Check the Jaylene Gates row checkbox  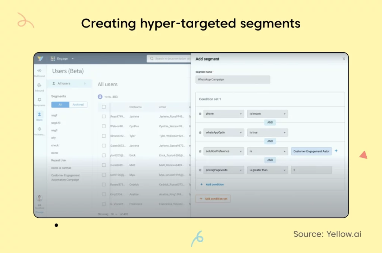point(104,145)
